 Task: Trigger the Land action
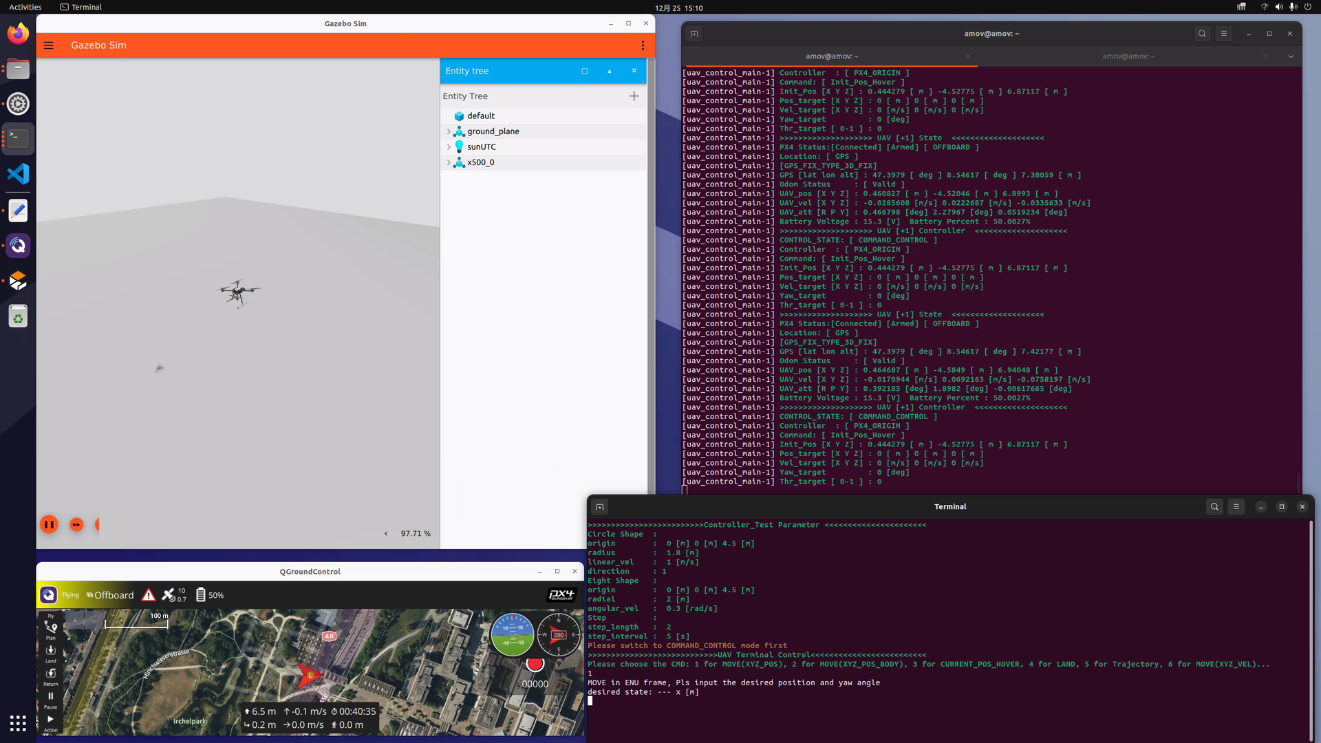50,654
